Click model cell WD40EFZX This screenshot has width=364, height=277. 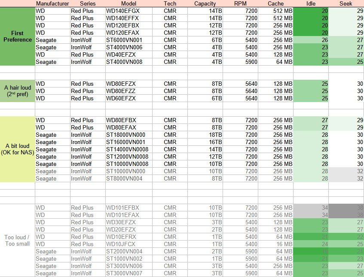[129, 54]
